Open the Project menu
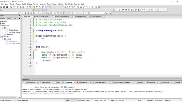The height and width of the screenshot is (102, 182). 18,4
